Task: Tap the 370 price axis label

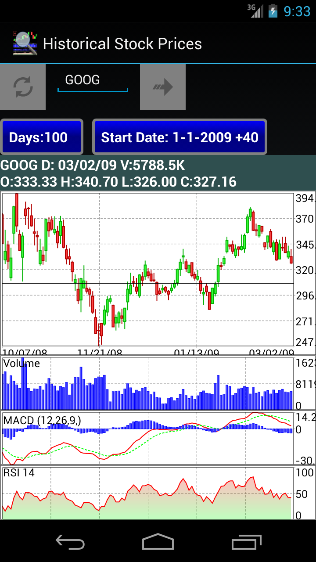Action: tap(305, 219)
